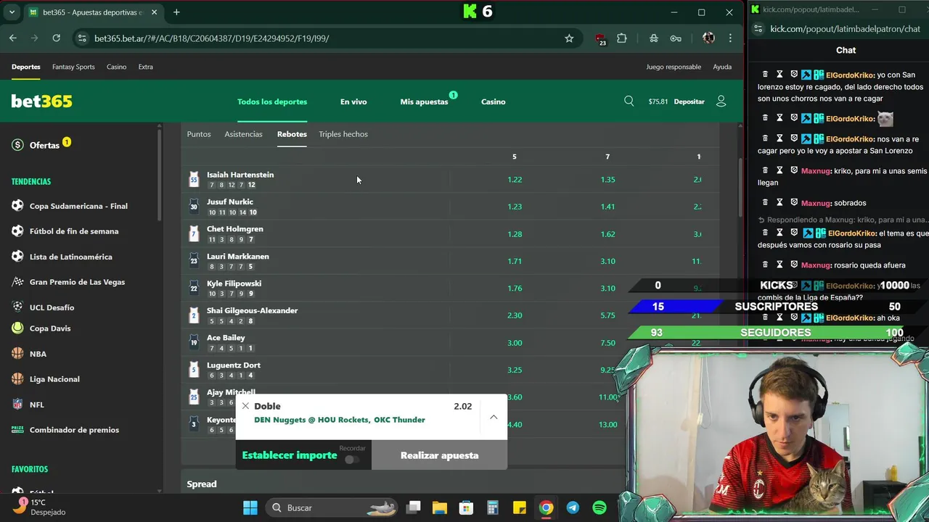Open Gran Premio de Las Vegas
The height and width of the screenshot is (522, 929).
tap(77, 282)
